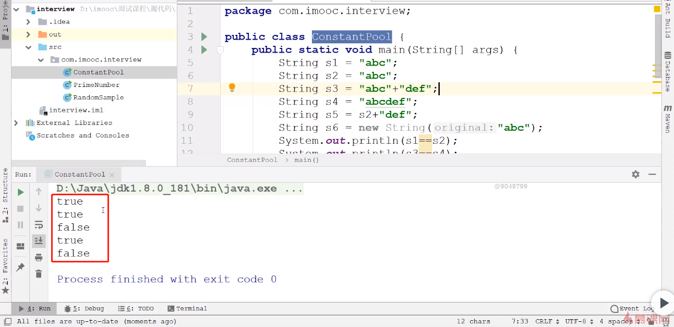674x327 pixels.
Task: Clear console output with the trash icon
Action: point(39,273)
